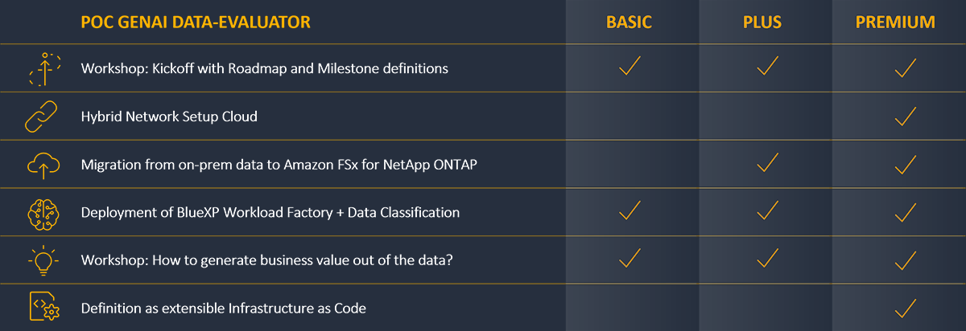This screenshot has width=966, height=331.
Task: Click Plus checkmark for business value workshop
Action: (769, 258)
